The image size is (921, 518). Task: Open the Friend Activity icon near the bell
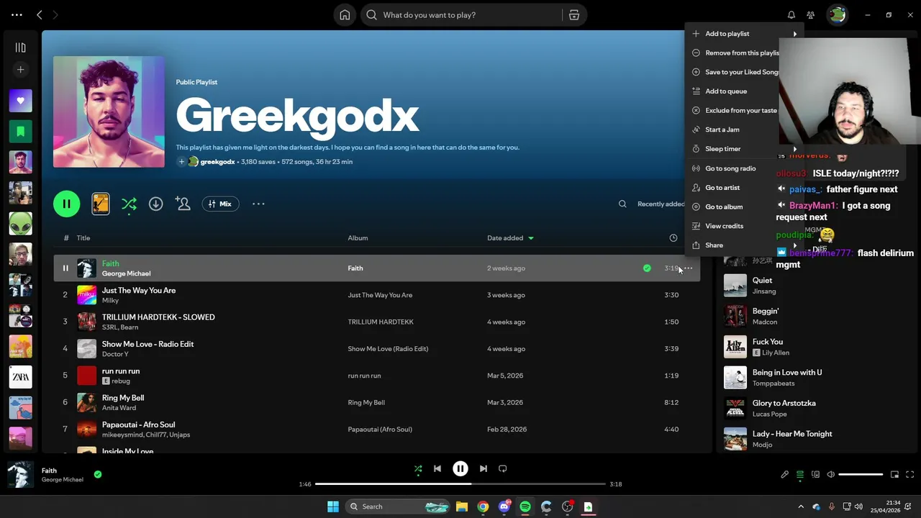click(x=811, y=15)
